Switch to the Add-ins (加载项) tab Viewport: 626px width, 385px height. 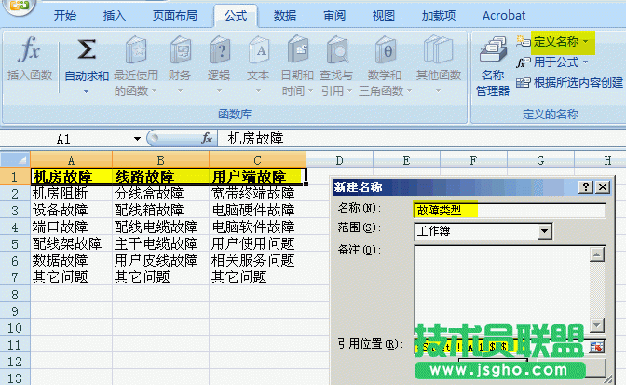click(439, 16)
